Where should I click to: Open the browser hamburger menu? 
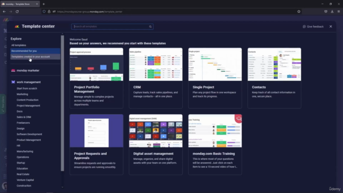pos(339,12)
